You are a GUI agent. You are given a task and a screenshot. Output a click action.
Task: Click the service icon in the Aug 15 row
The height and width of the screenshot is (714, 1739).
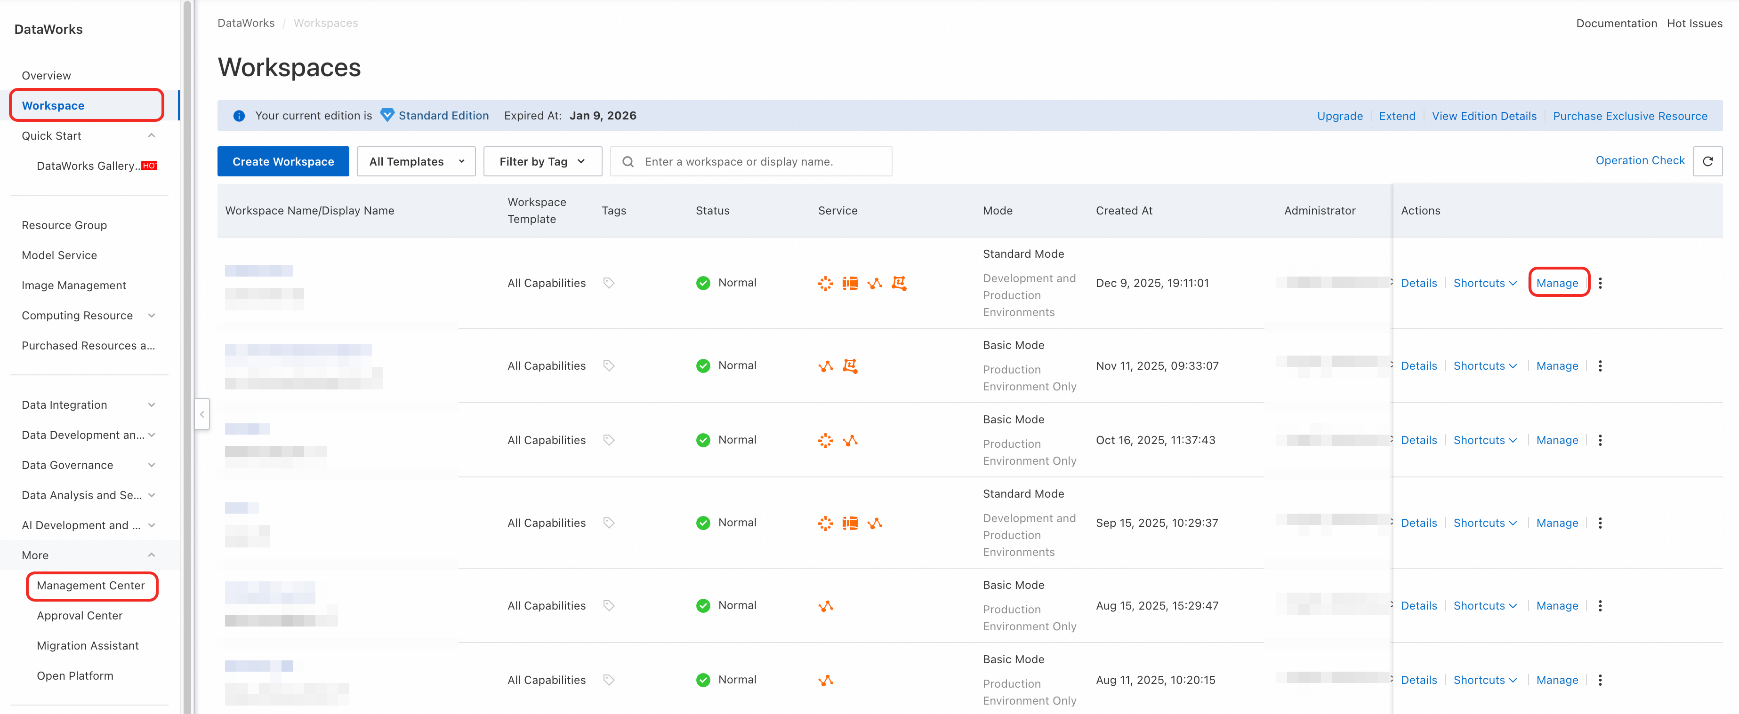click(x=825, y=606)
